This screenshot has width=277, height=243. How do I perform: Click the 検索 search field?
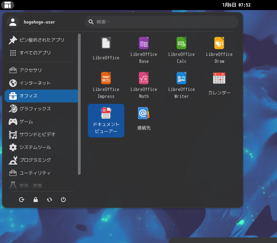(x=162, y=22)
